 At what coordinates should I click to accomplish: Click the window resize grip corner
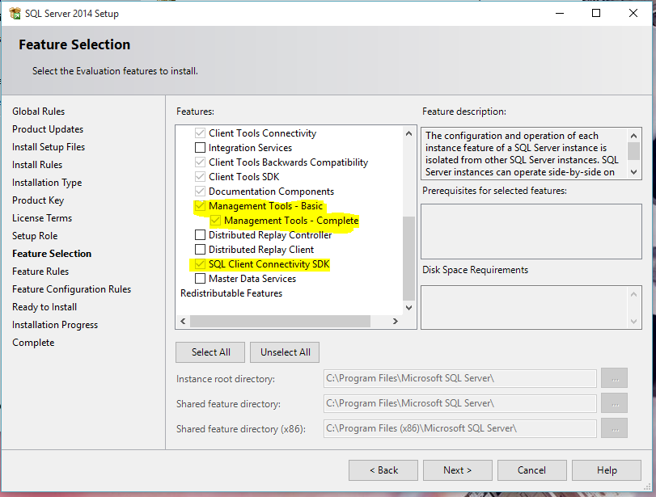648,486
